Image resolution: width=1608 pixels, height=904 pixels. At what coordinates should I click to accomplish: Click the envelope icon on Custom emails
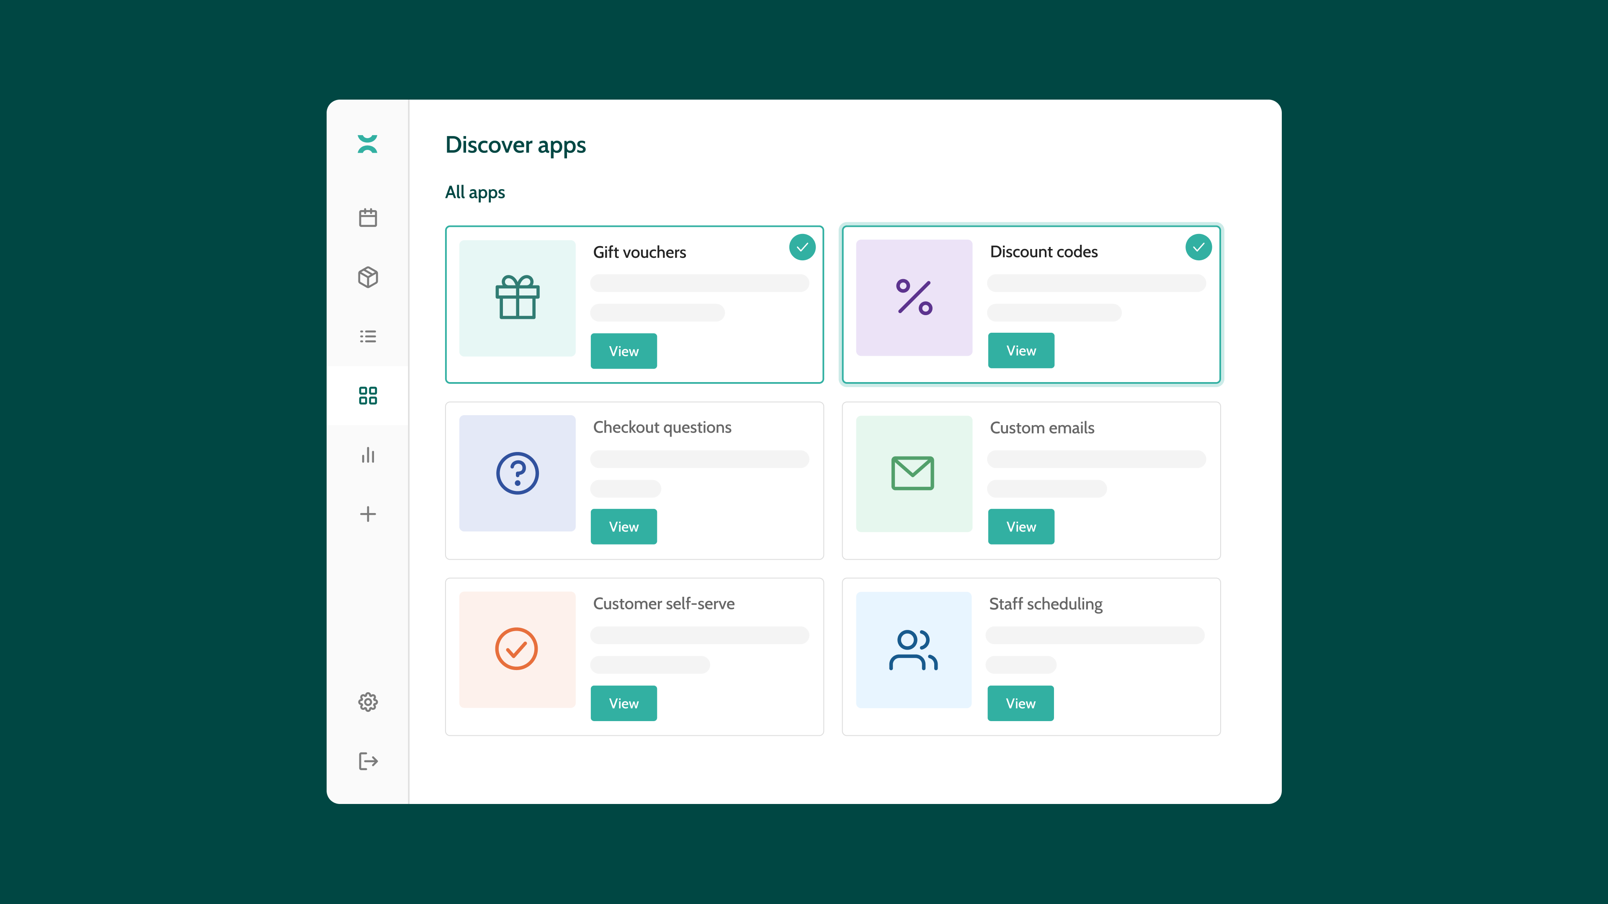click(x=913, y=473)
